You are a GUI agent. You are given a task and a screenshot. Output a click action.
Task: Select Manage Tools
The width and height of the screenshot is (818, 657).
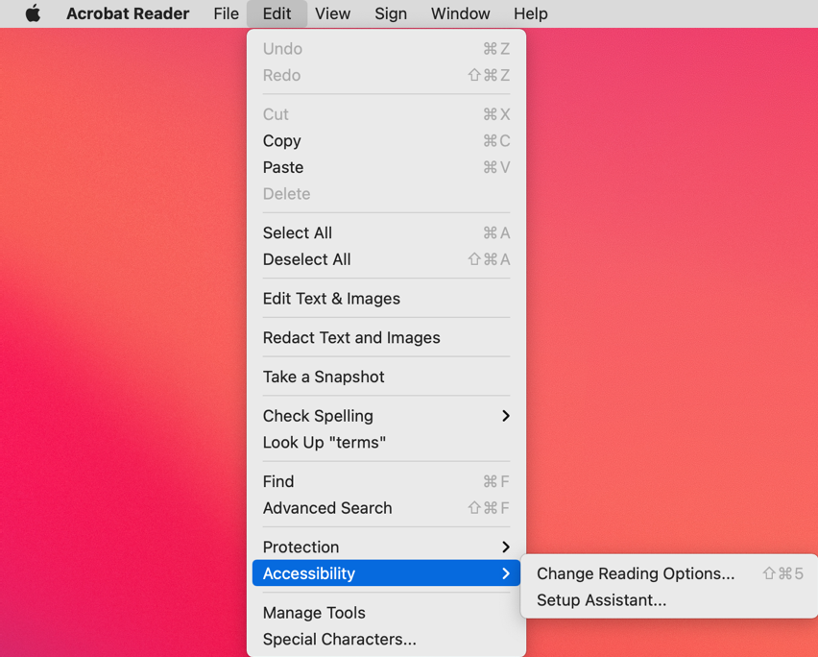tap(386, 613)
